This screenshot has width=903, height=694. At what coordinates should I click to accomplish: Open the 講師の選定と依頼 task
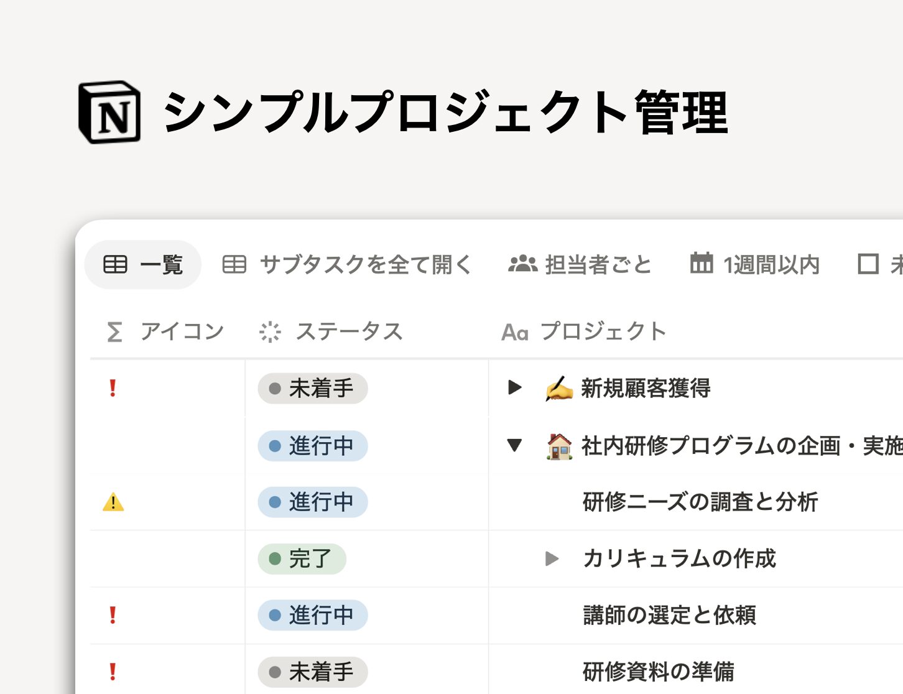pos(669,615)
